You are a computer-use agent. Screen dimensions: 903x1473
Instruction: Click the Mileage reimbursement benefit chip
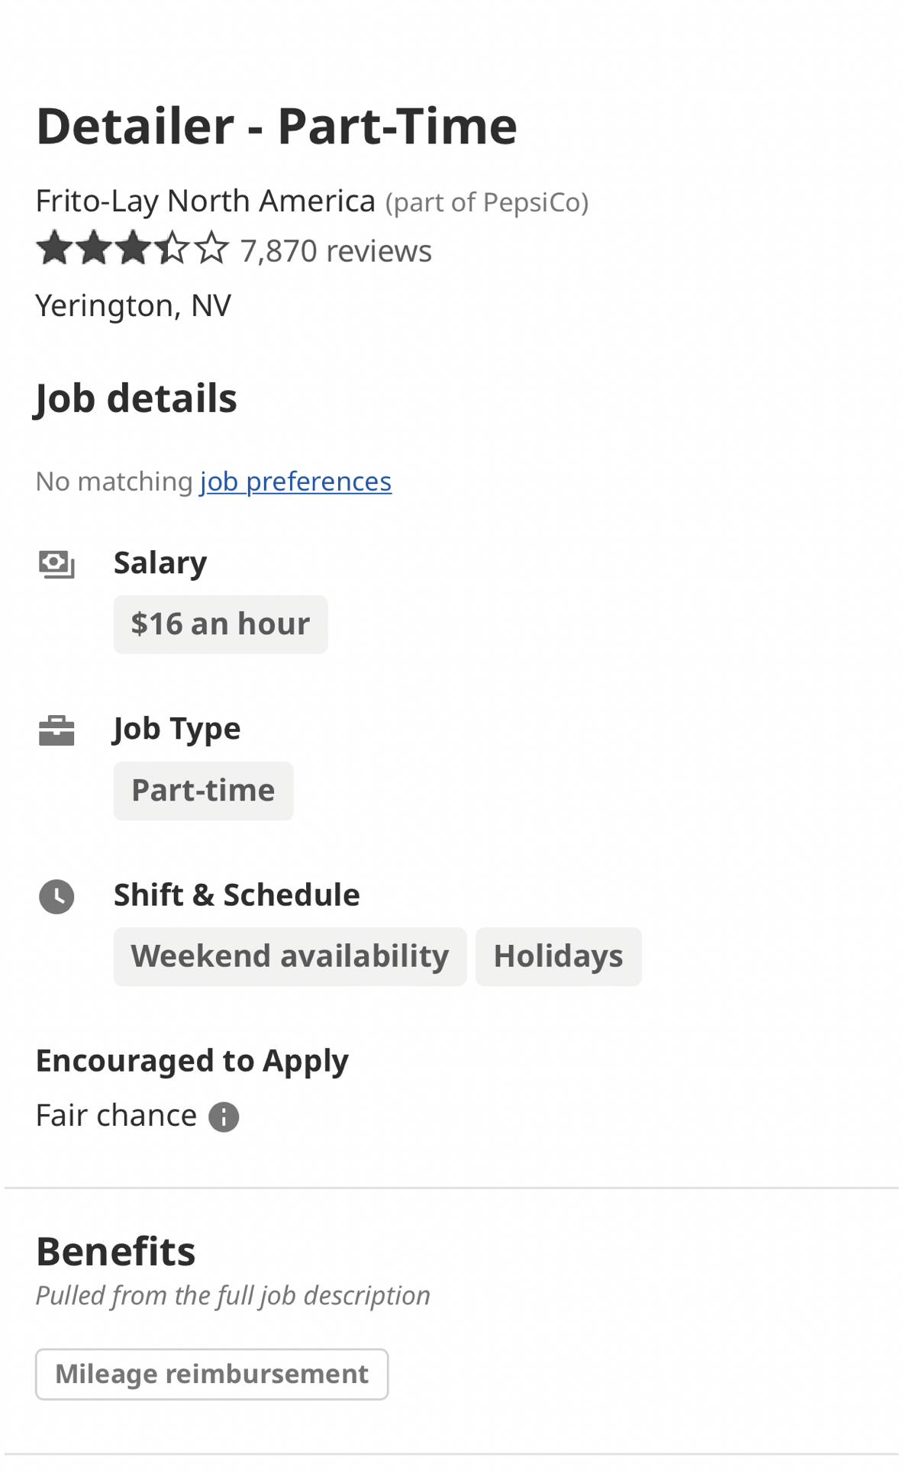(211, 1374)
